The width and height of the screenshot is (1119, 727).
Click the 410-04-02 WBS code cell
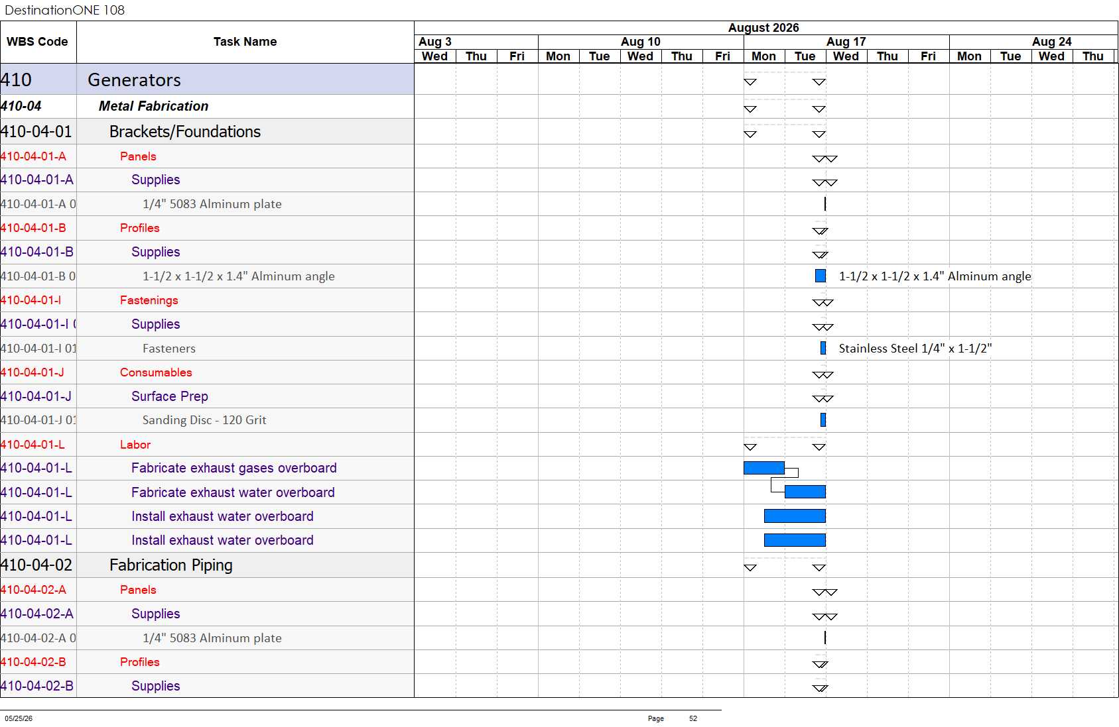tap(36, 565)
